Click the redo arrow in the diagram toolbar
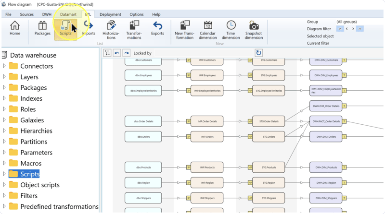The height and width of the screenshot is (214, 385). coord(127,53)
